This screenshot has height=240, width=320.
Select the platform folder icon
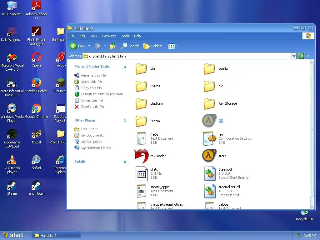click(x=141, y=104)
